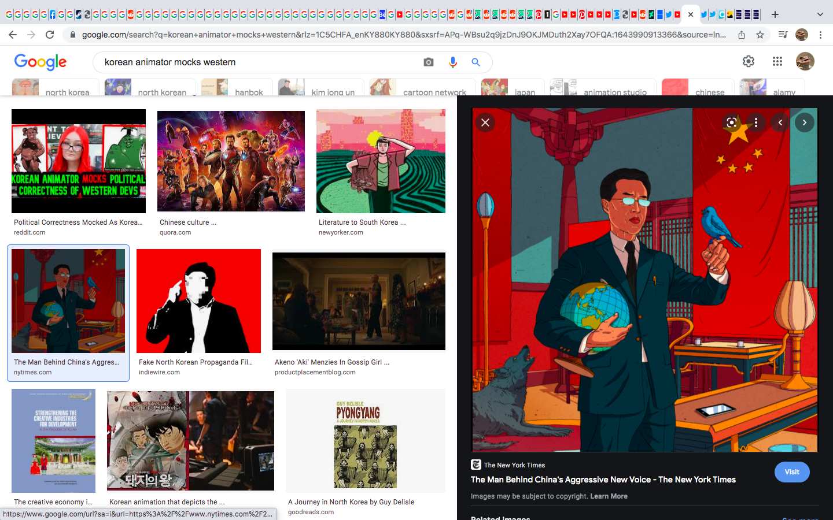Open the newyorker 'Literature to South Korea' thumbnail
Viewport: 833px width, 520px height.
[x=381, y=161]
